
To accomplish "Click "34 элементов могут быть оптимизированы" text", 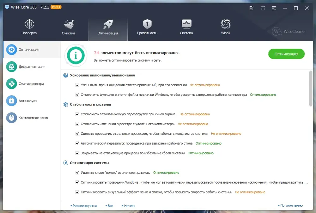I will [x=137, y=53].
